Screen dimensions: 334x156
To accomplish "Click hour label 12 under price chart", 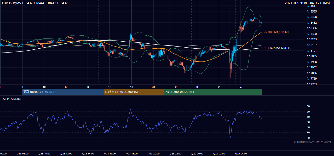I will (66, 87).
